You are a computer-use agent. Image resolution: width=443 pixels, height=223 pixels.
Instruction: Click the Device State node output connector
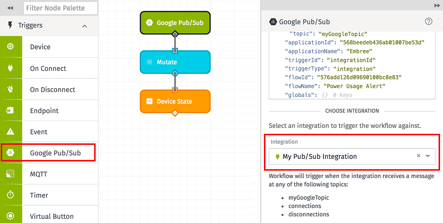pyautogui.click(x=175, y=113)
